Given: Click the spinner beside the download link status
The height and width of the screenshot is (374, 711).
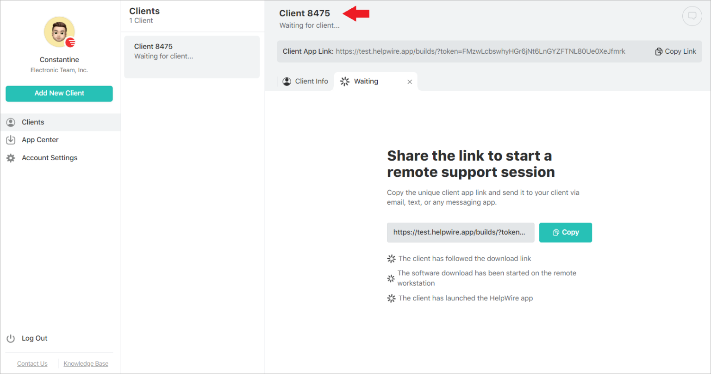Looking at the screenshot, I should tap(391, 258).
